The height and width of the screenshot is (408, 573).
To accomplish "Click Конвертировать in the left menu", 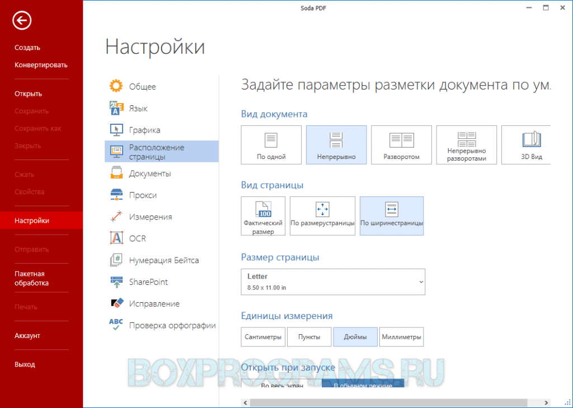I will pos(41,65).
